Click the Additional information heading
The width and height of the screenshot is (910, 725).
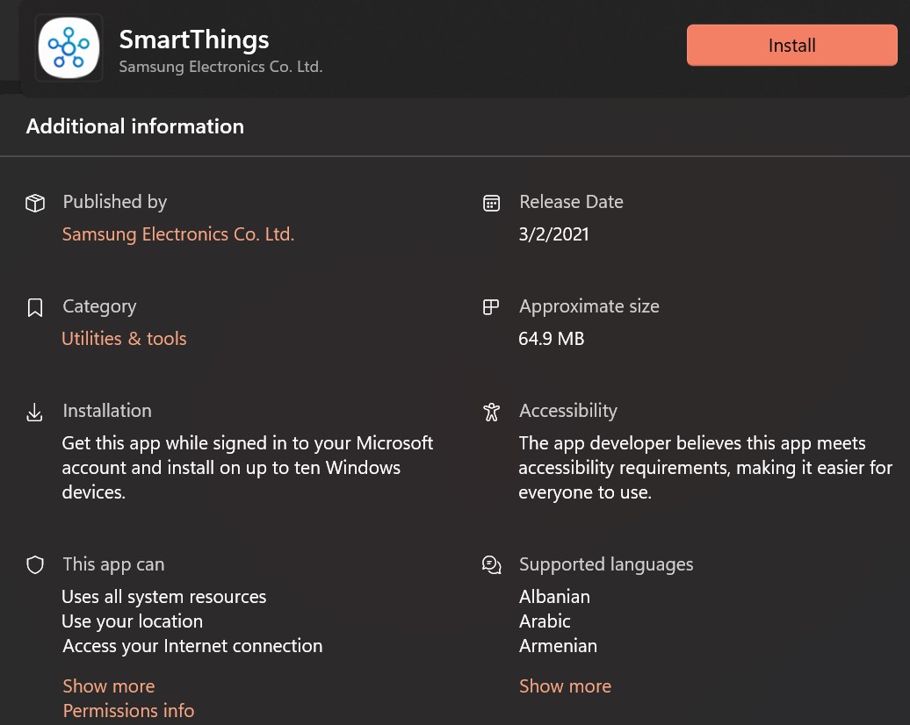(135, 126)
